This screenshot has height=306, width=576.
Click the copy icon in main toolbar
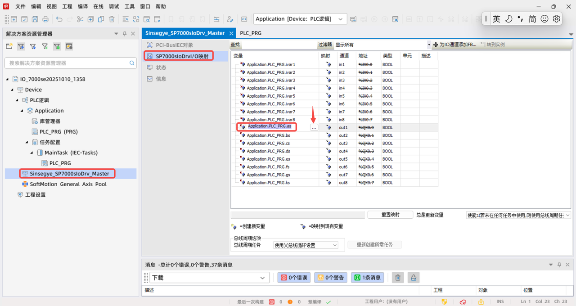pos(101,19)
